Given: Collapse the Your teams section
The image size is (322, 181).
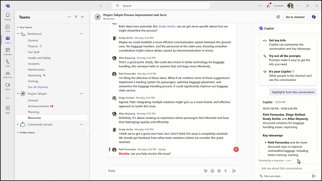Looking at the screenshot, I should tap(17, 27).
